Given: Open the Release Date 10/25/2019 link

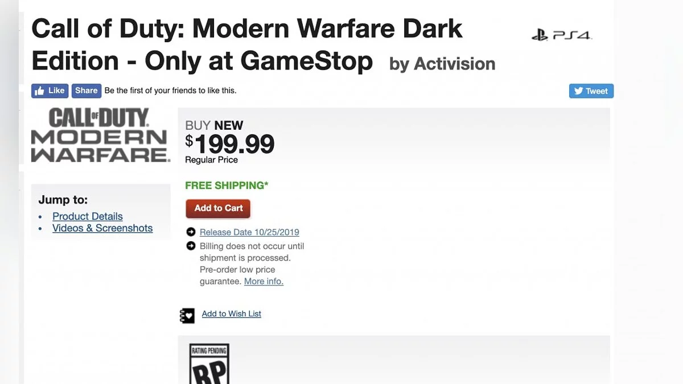Looking at the screenshot, I should 249,232.
